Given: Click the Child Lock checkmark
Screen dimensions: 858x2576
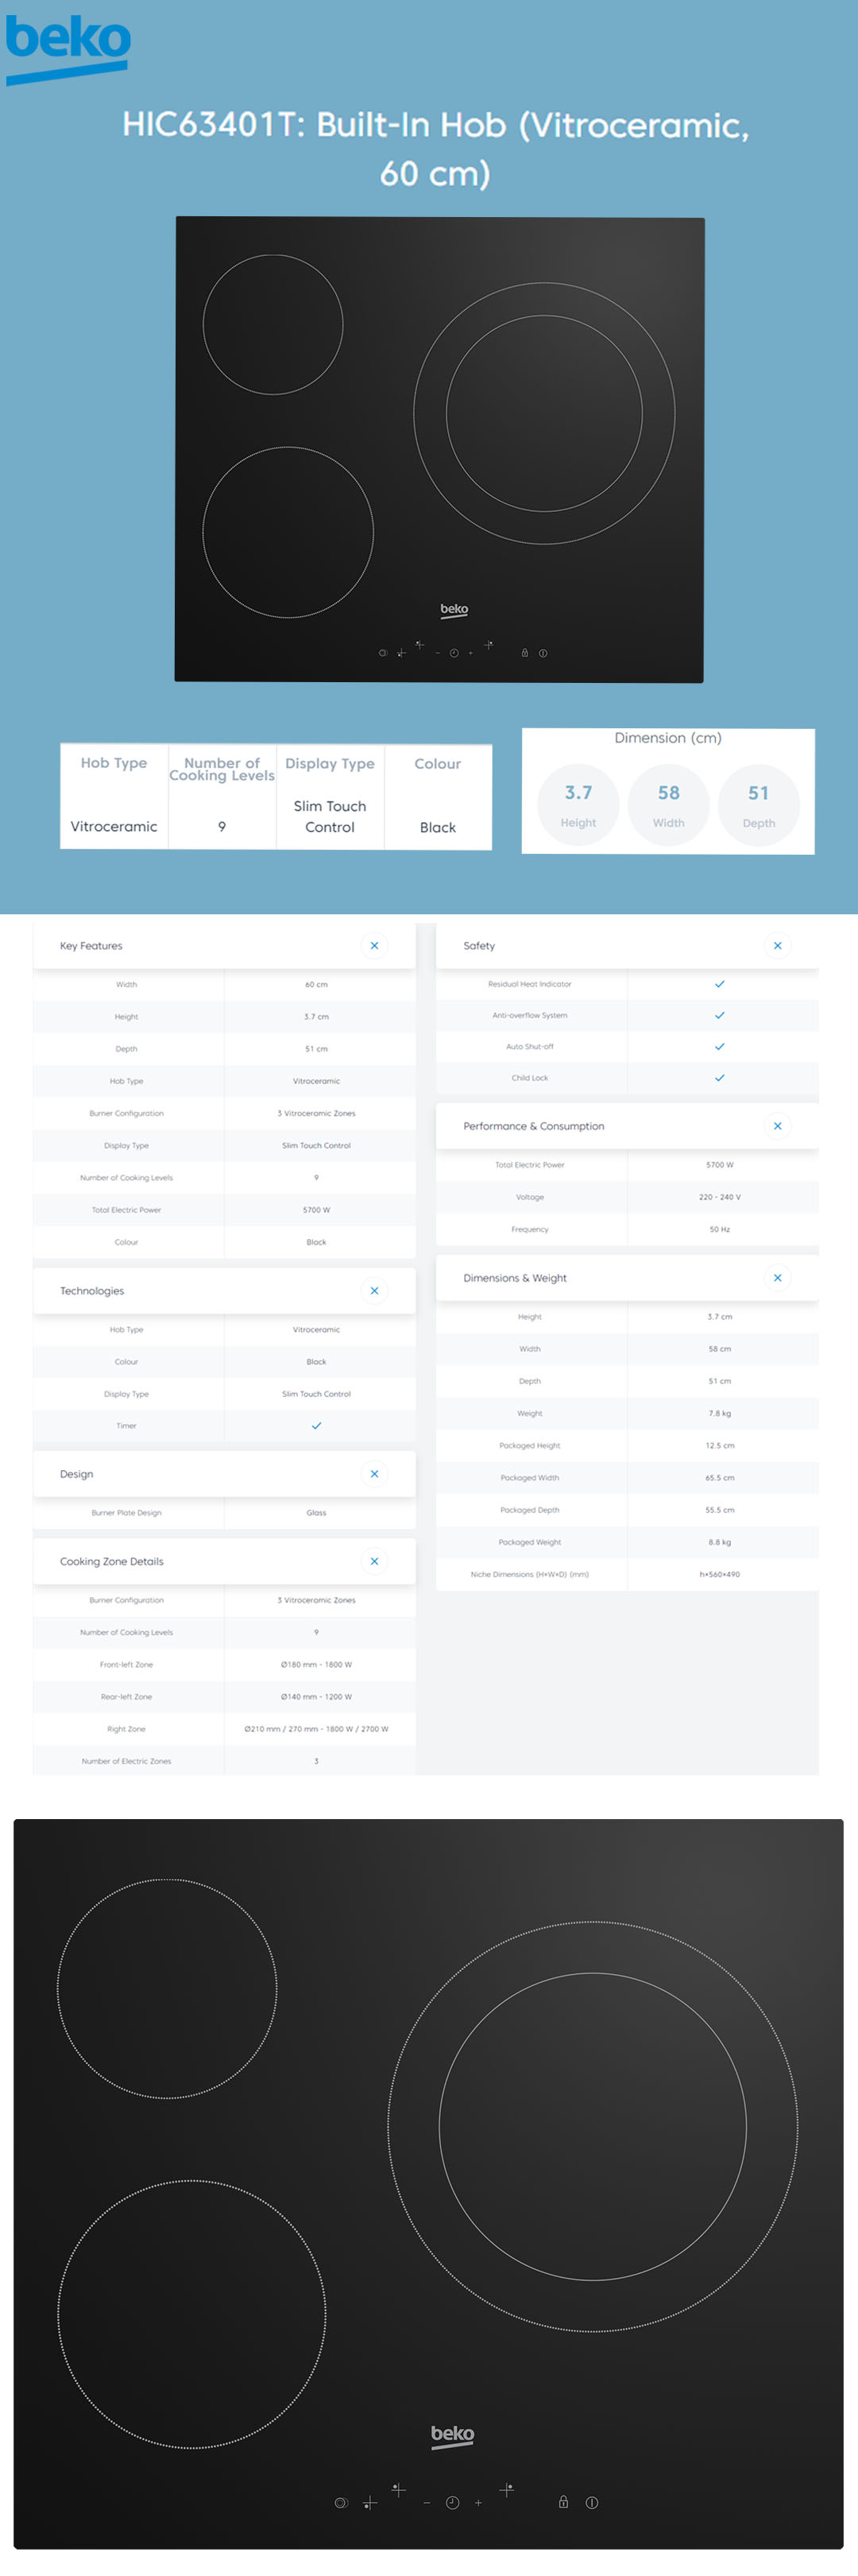Looking at the screenshot, I should [719, 1078].
